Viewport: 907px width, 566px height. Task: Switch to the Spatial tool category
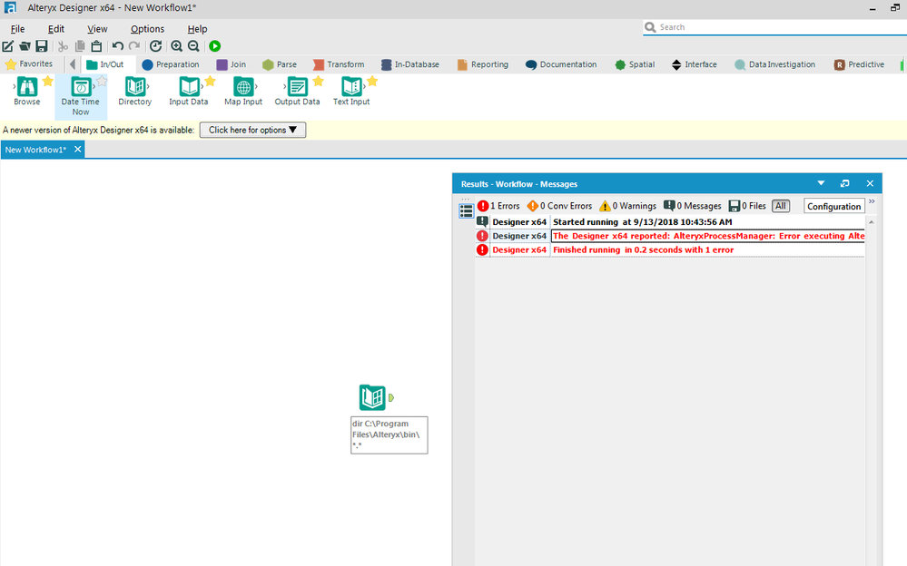pos(636,64)
